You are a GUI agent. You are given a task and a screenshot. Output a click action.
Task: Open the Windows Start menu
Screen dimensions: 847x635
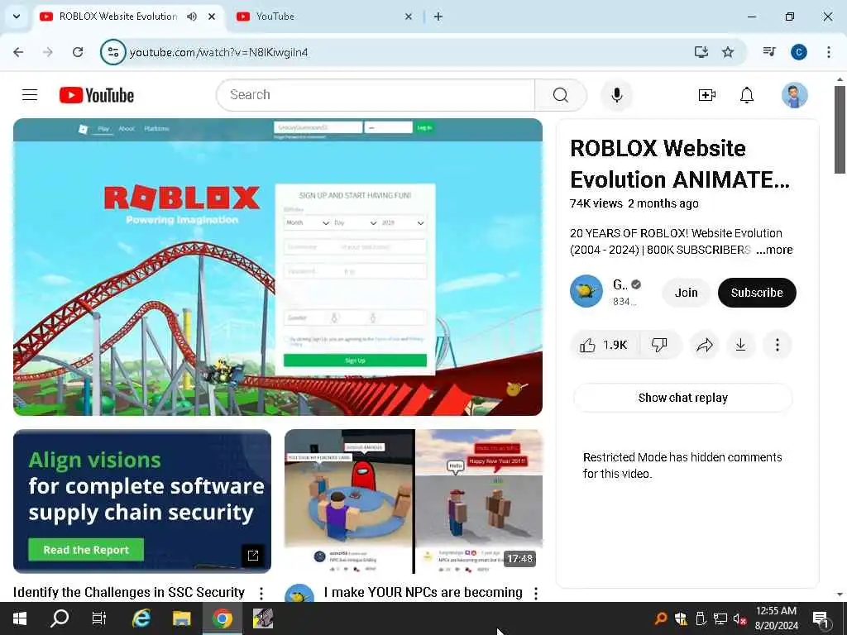point(20,618)
